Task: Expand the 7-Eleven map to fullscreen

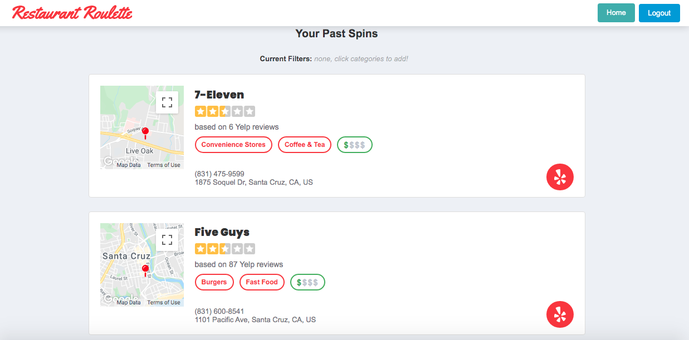Action: (167, 102)
